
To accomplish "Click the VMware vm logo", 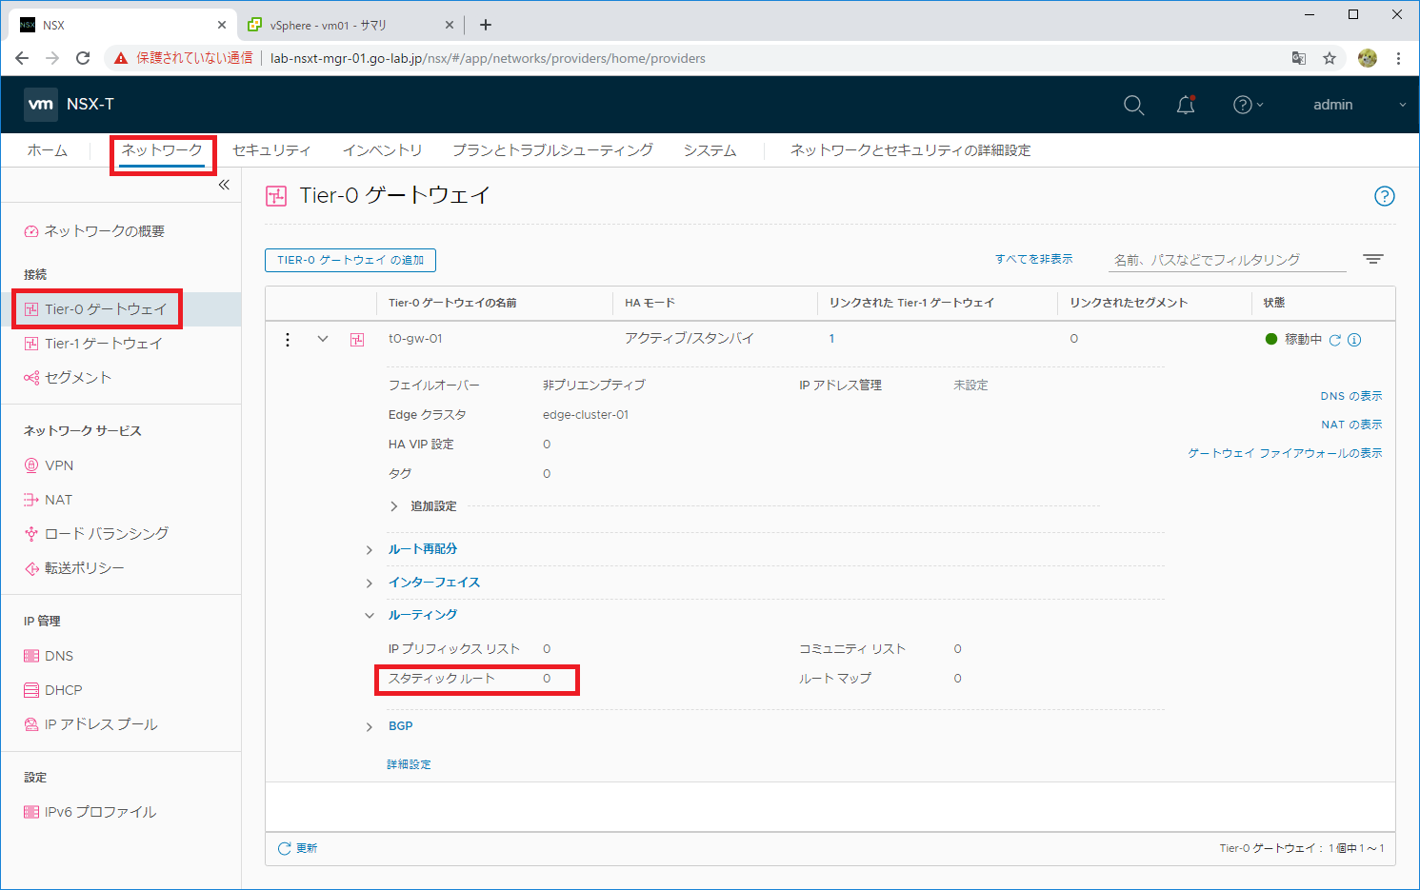I will [x=41, y=105].
